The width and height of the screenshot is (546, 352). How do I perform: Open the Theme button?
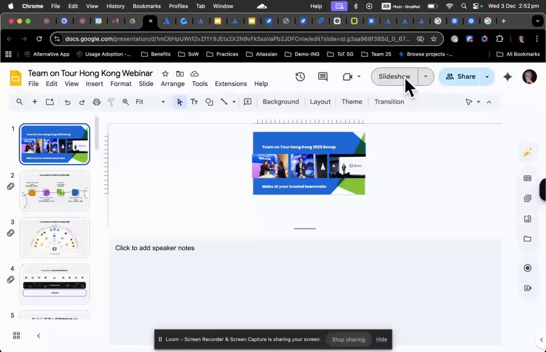point(352,102)
